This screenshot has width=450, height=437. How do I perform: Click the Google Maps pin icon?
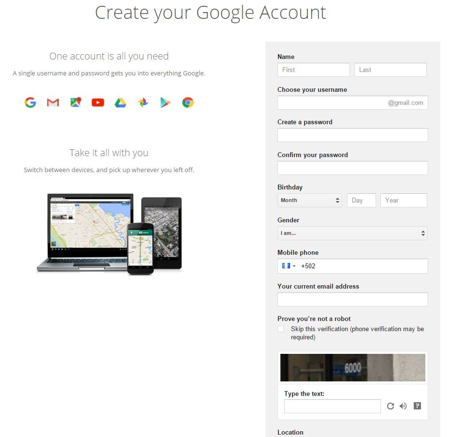click(75, 102)
